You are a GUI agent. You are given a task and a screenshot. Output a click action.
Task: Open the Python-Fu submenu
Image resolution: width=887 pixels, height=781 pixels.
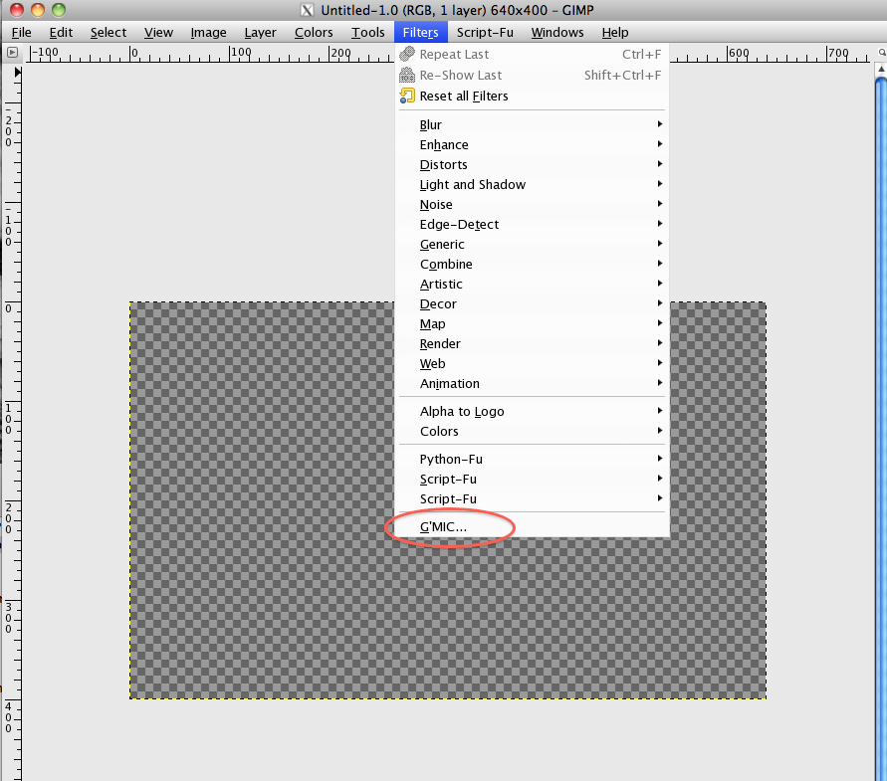coord(532,459)
